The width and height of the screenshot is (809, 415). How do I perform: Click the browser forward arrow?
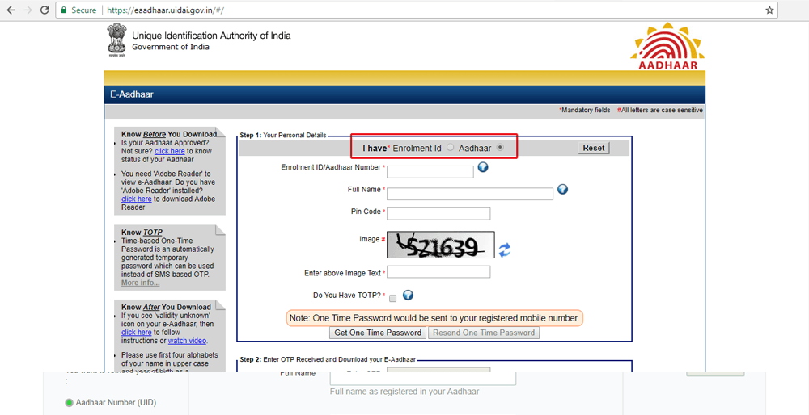click(x=29, y=10)
